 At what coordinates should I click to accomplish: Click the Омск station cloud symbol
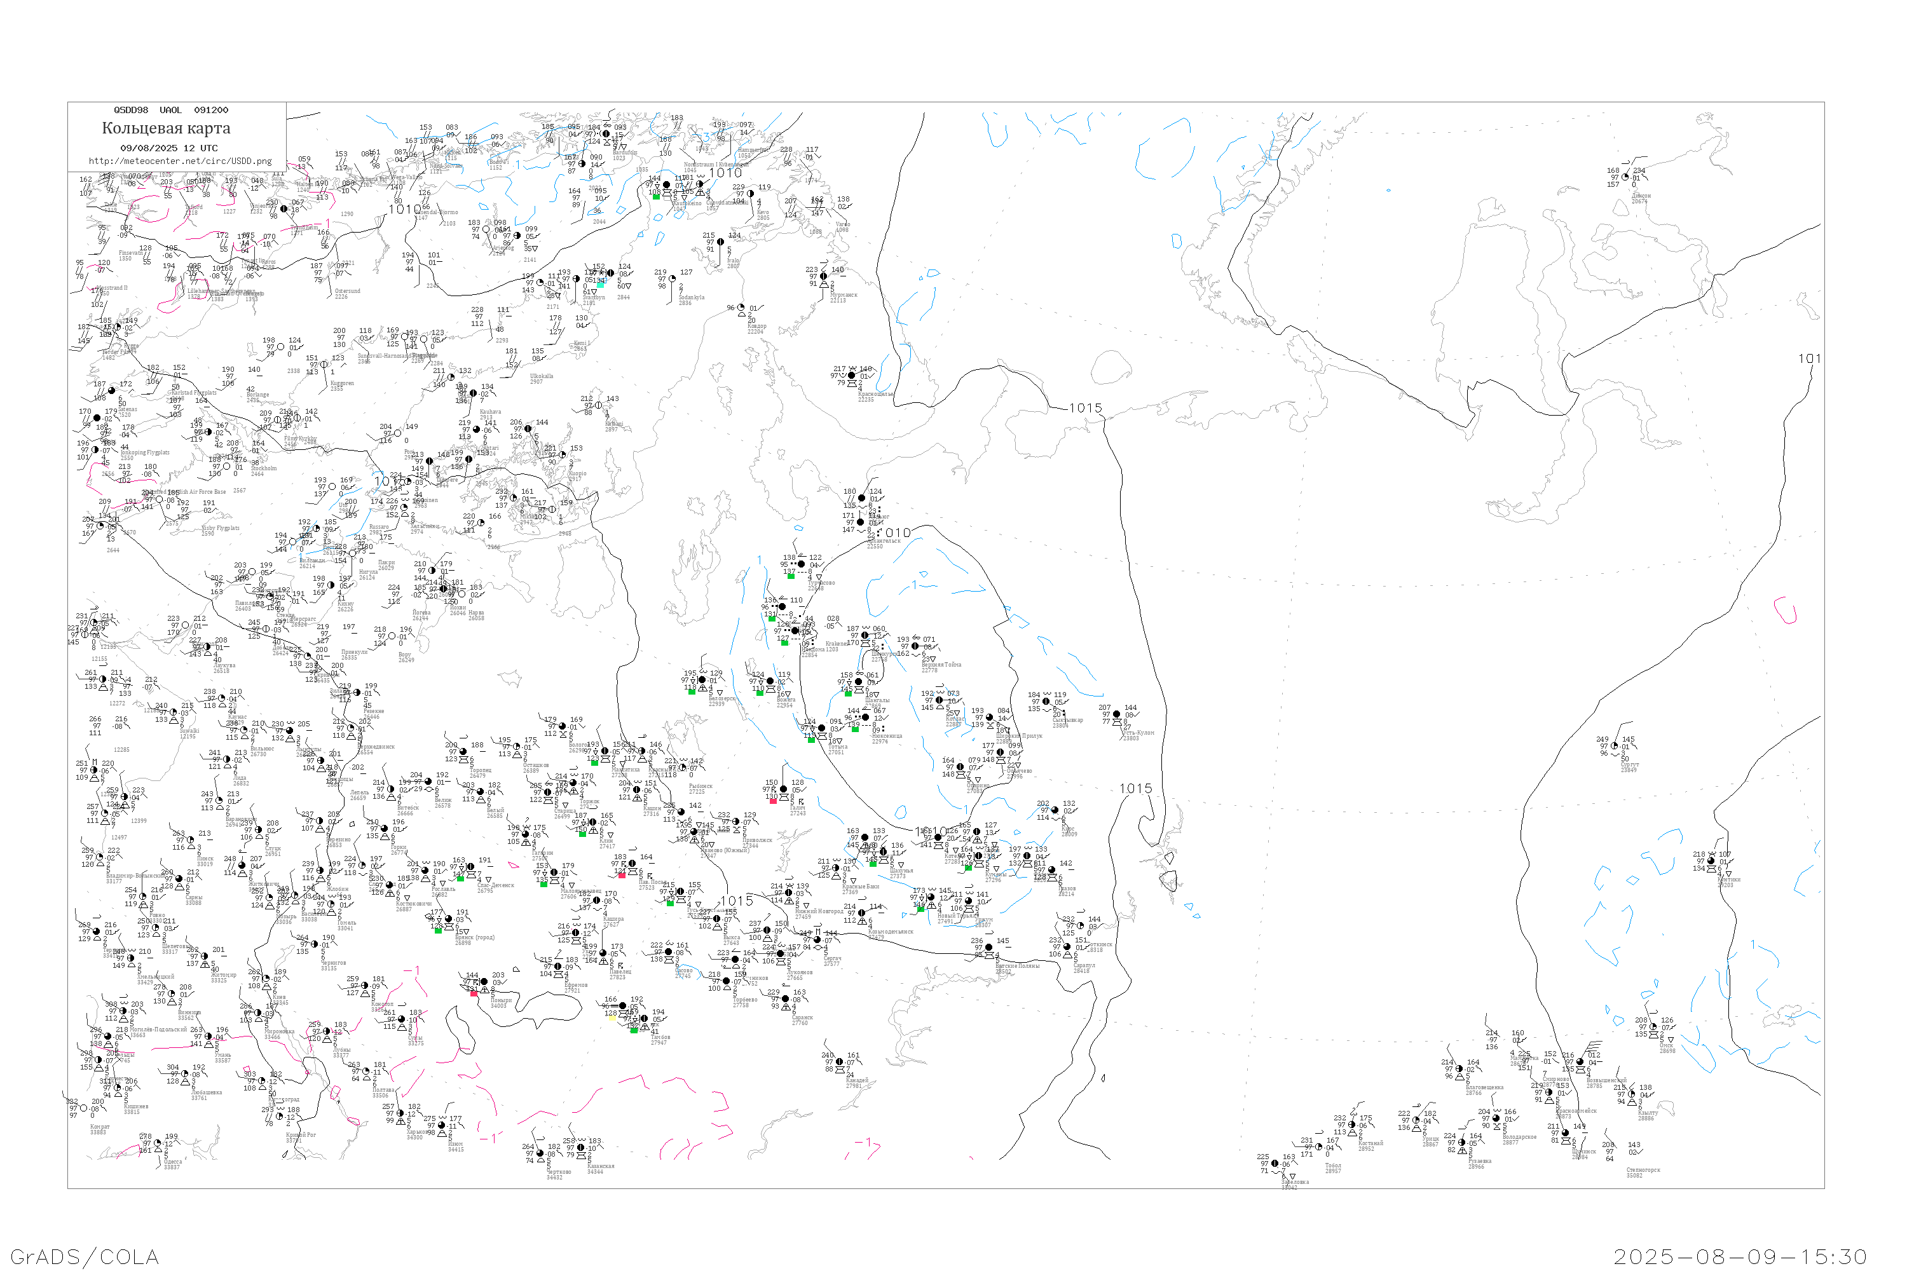(x=1653, y=1027)
